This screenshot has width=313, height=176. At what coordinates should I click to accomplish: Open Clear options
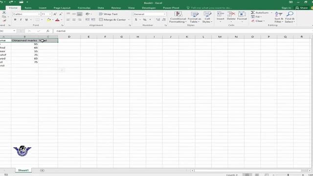[x=258, y=21]
